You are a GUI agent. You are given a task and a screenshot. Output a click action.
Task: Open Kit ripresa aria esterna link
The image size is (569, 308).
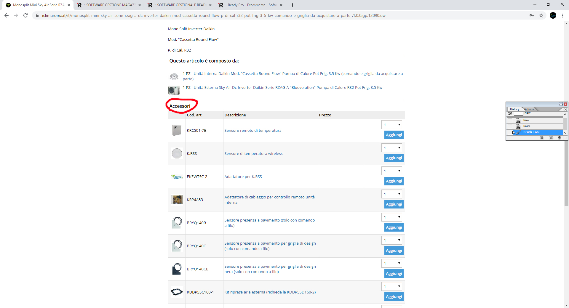tap(270, 292)
